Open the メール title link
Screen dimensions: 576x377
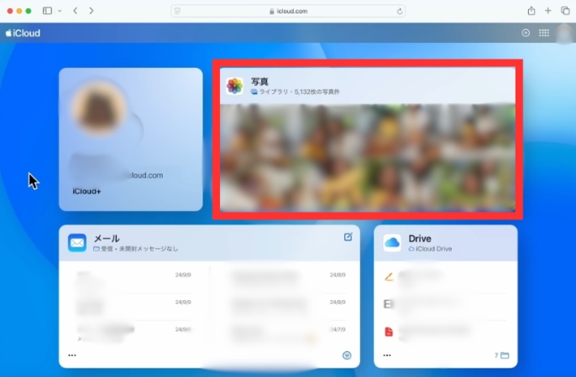coord(107,239)
